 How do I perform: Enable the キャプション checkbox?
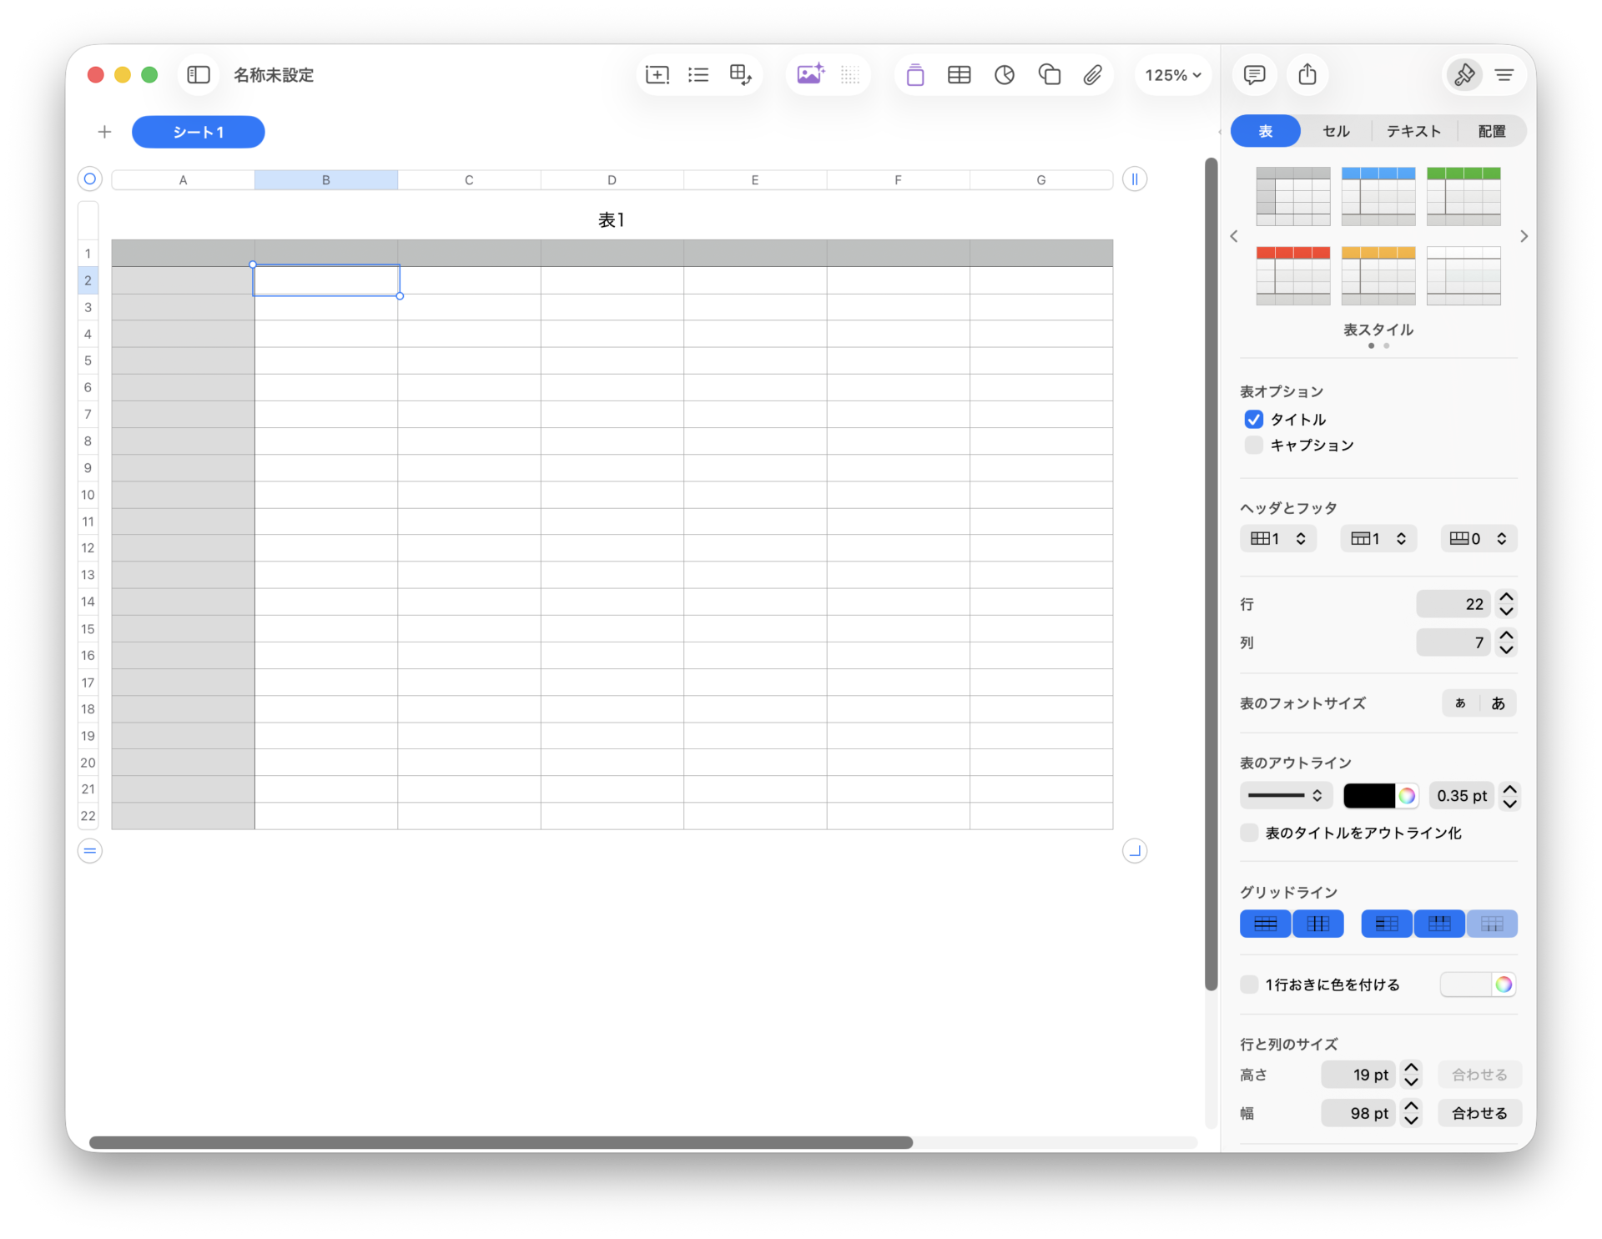tap(1253, 445)
